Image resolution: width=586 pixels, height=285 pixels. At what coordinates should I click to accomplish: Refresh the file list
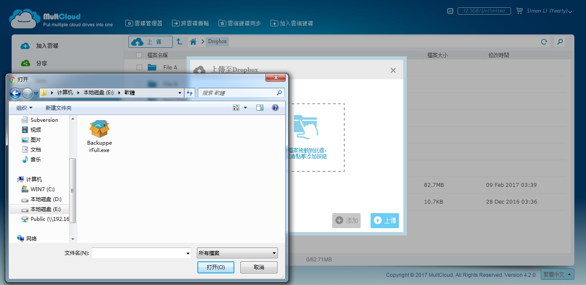(x=544, y=42)
